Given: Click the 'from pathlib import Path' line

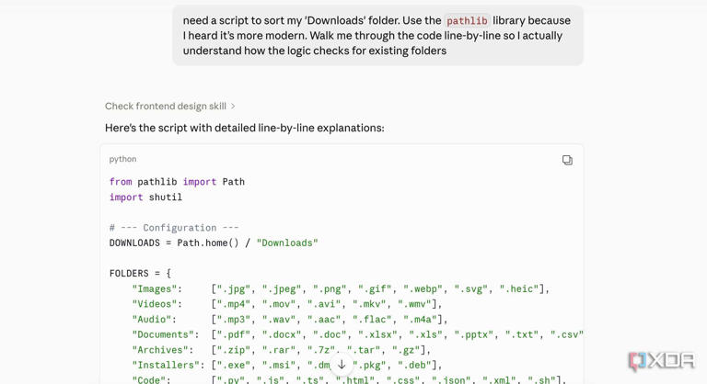Looking at the screenshot, I should [177, 182].
